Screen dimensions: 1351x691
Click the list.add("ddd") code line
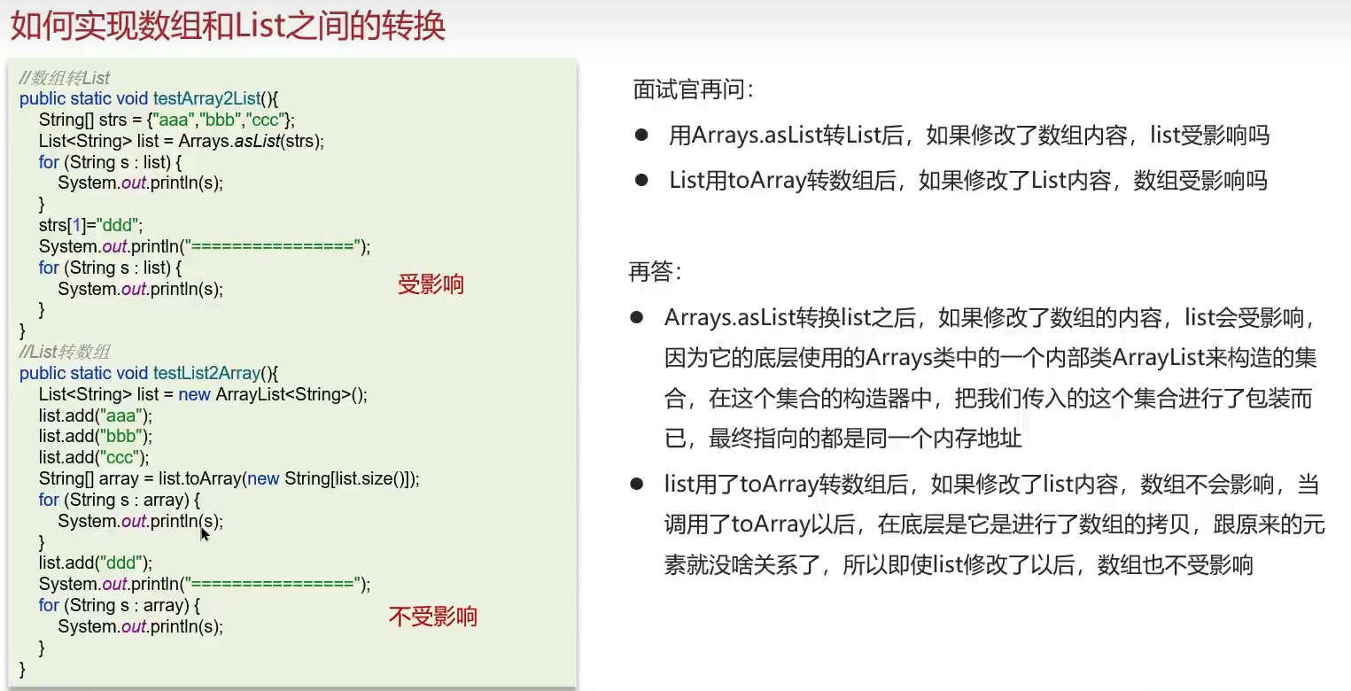(96, 563)
